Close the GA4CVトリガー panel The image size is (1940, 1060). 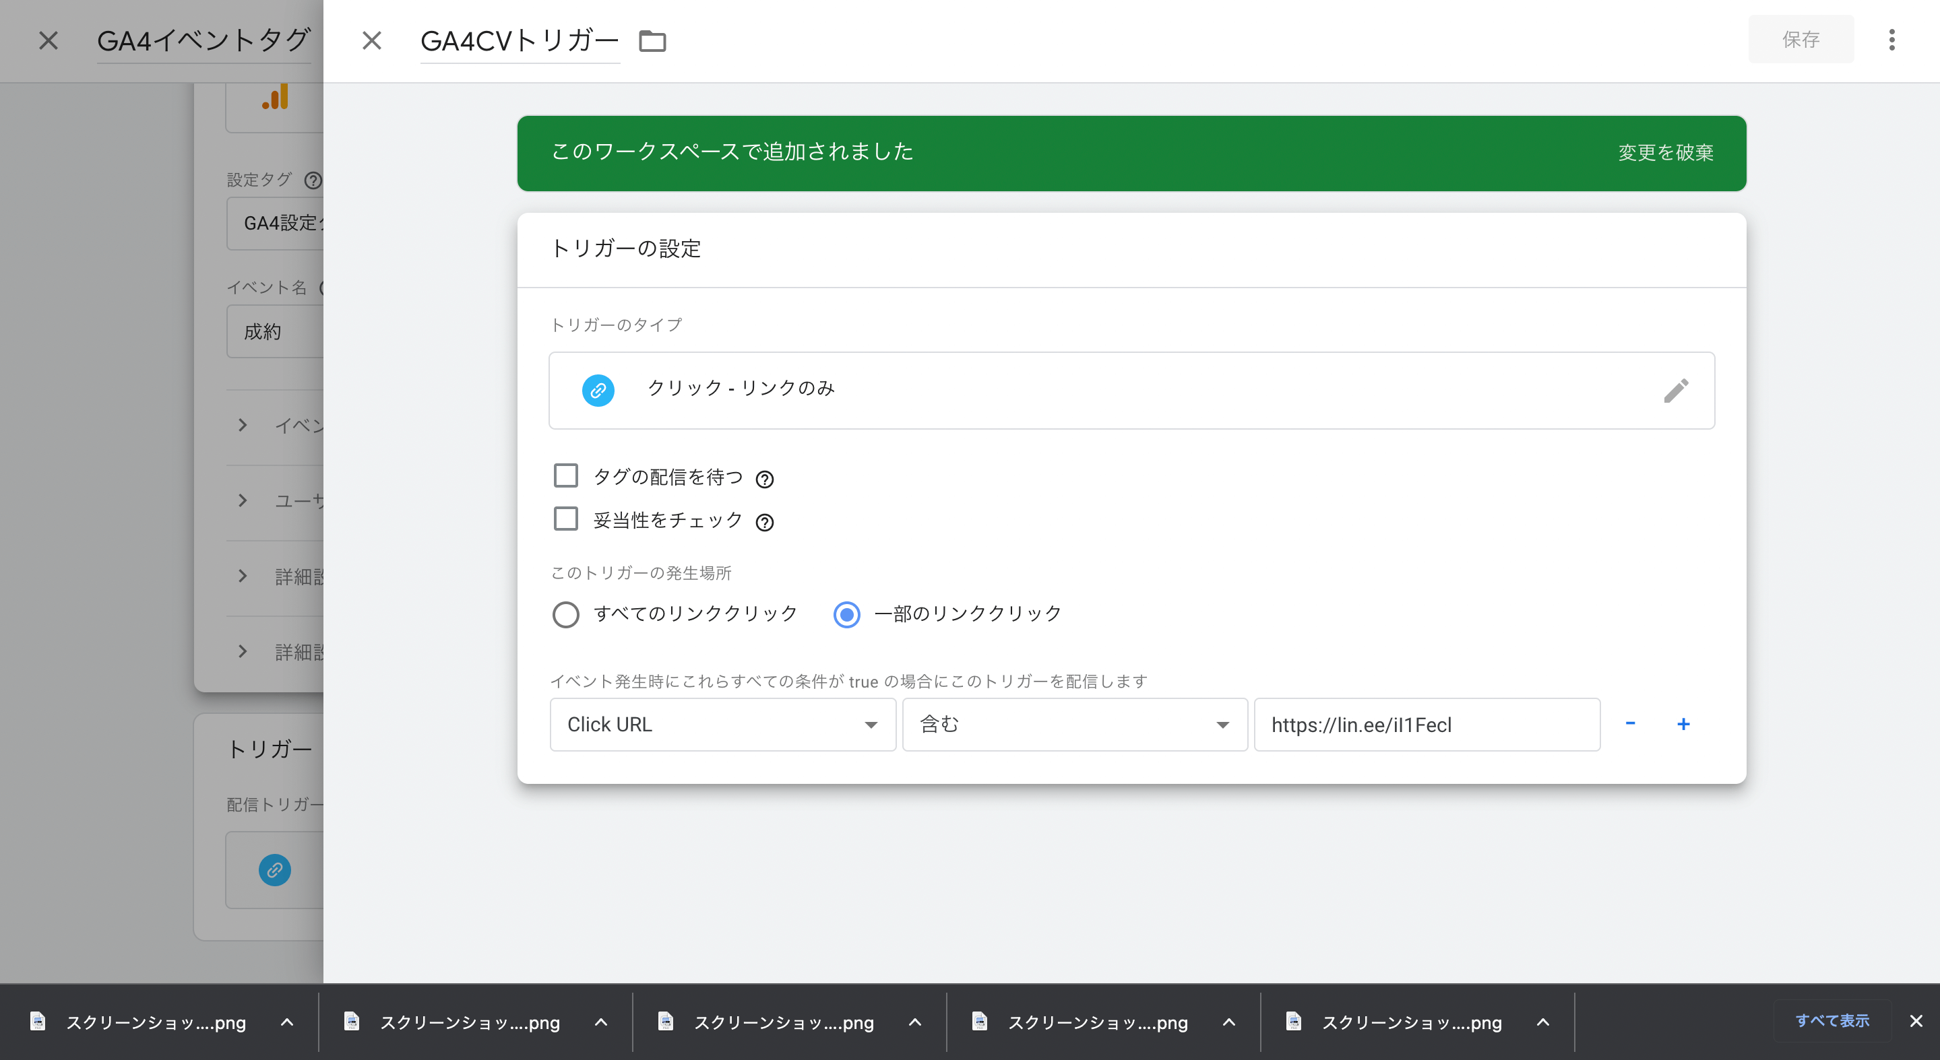pos(371,40)
